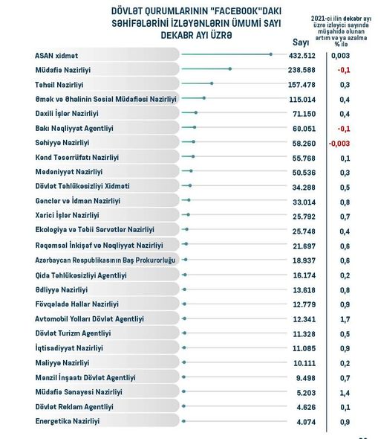Click the 432.512 follower count
Screen dimensions: 378x439
point(302,56)
